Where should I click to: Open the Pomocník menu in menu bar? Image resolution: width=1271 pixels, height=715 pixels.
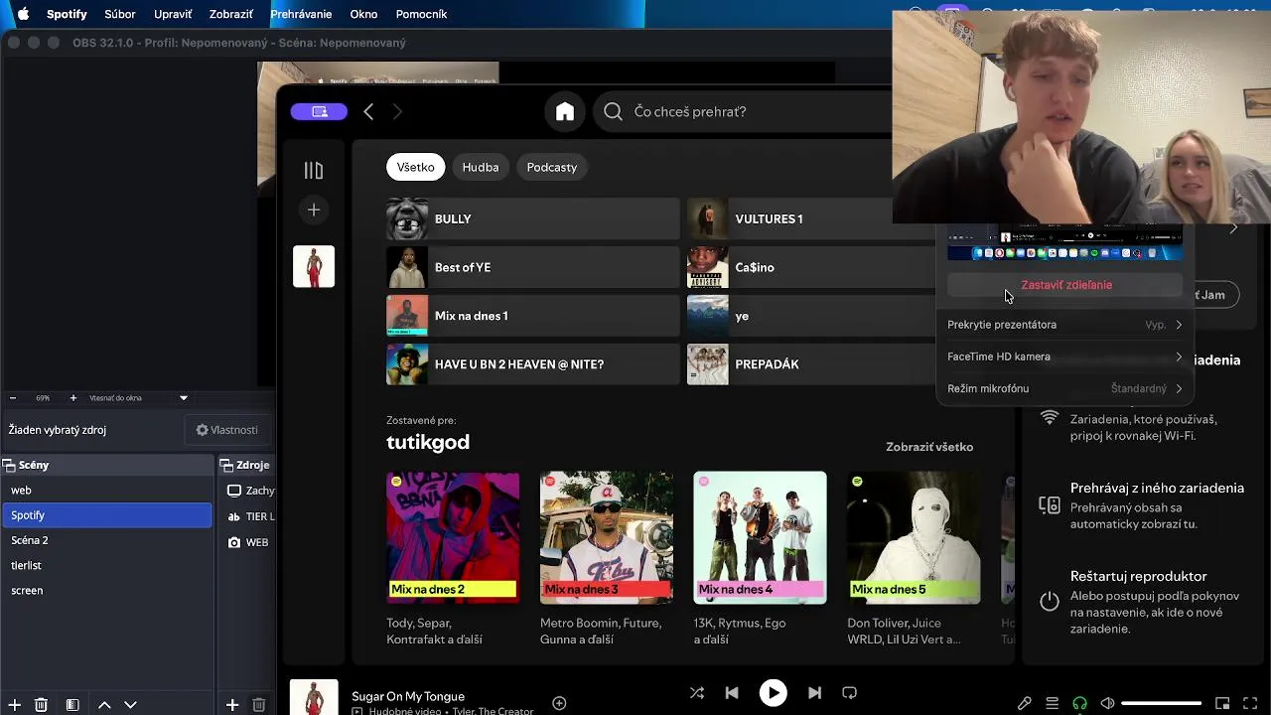(x=421, y=14)
